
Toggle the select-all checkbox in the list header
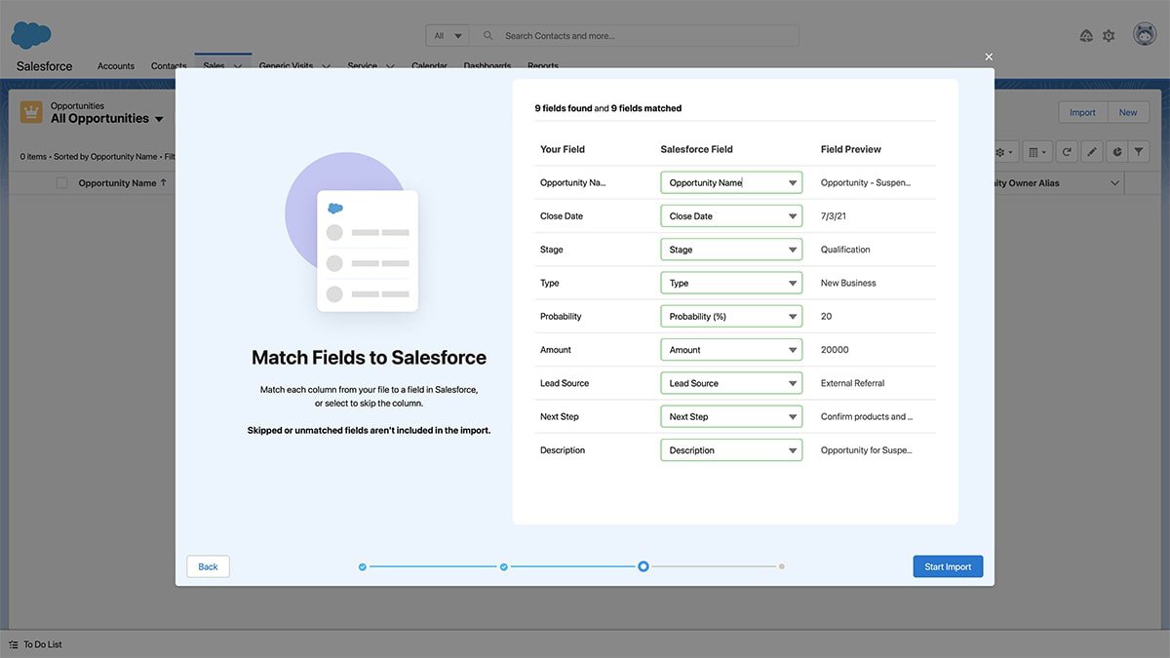pos(61,182)
